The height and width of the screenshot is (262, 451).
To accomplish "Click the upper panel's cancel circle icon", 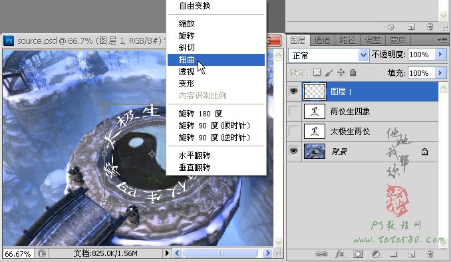I will [390, 27].
